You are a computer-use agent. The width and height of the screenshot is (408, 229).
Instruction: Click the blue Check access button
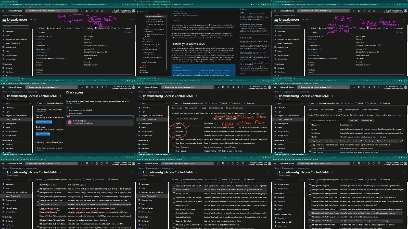43,134
